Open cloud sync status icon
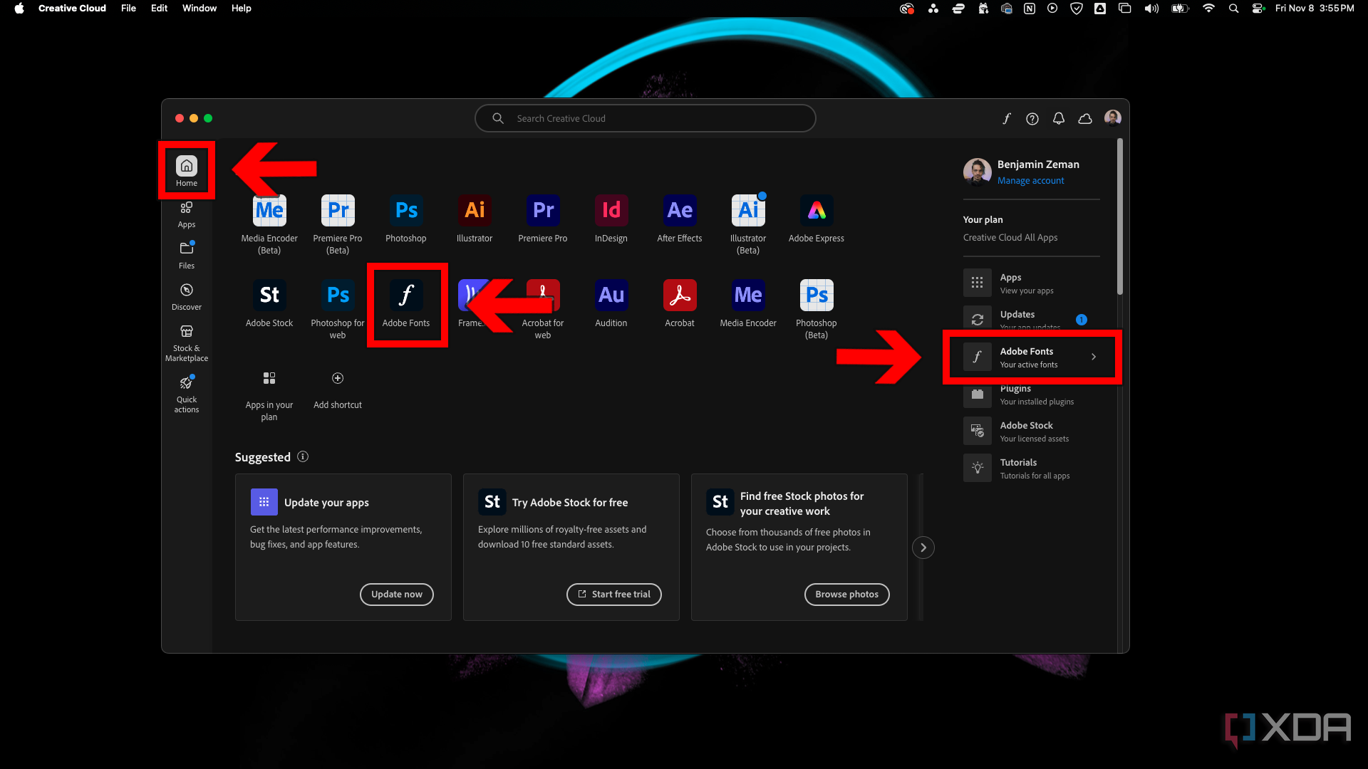Viewport: 1368px width, 769px height. [x=1085, y=118]
